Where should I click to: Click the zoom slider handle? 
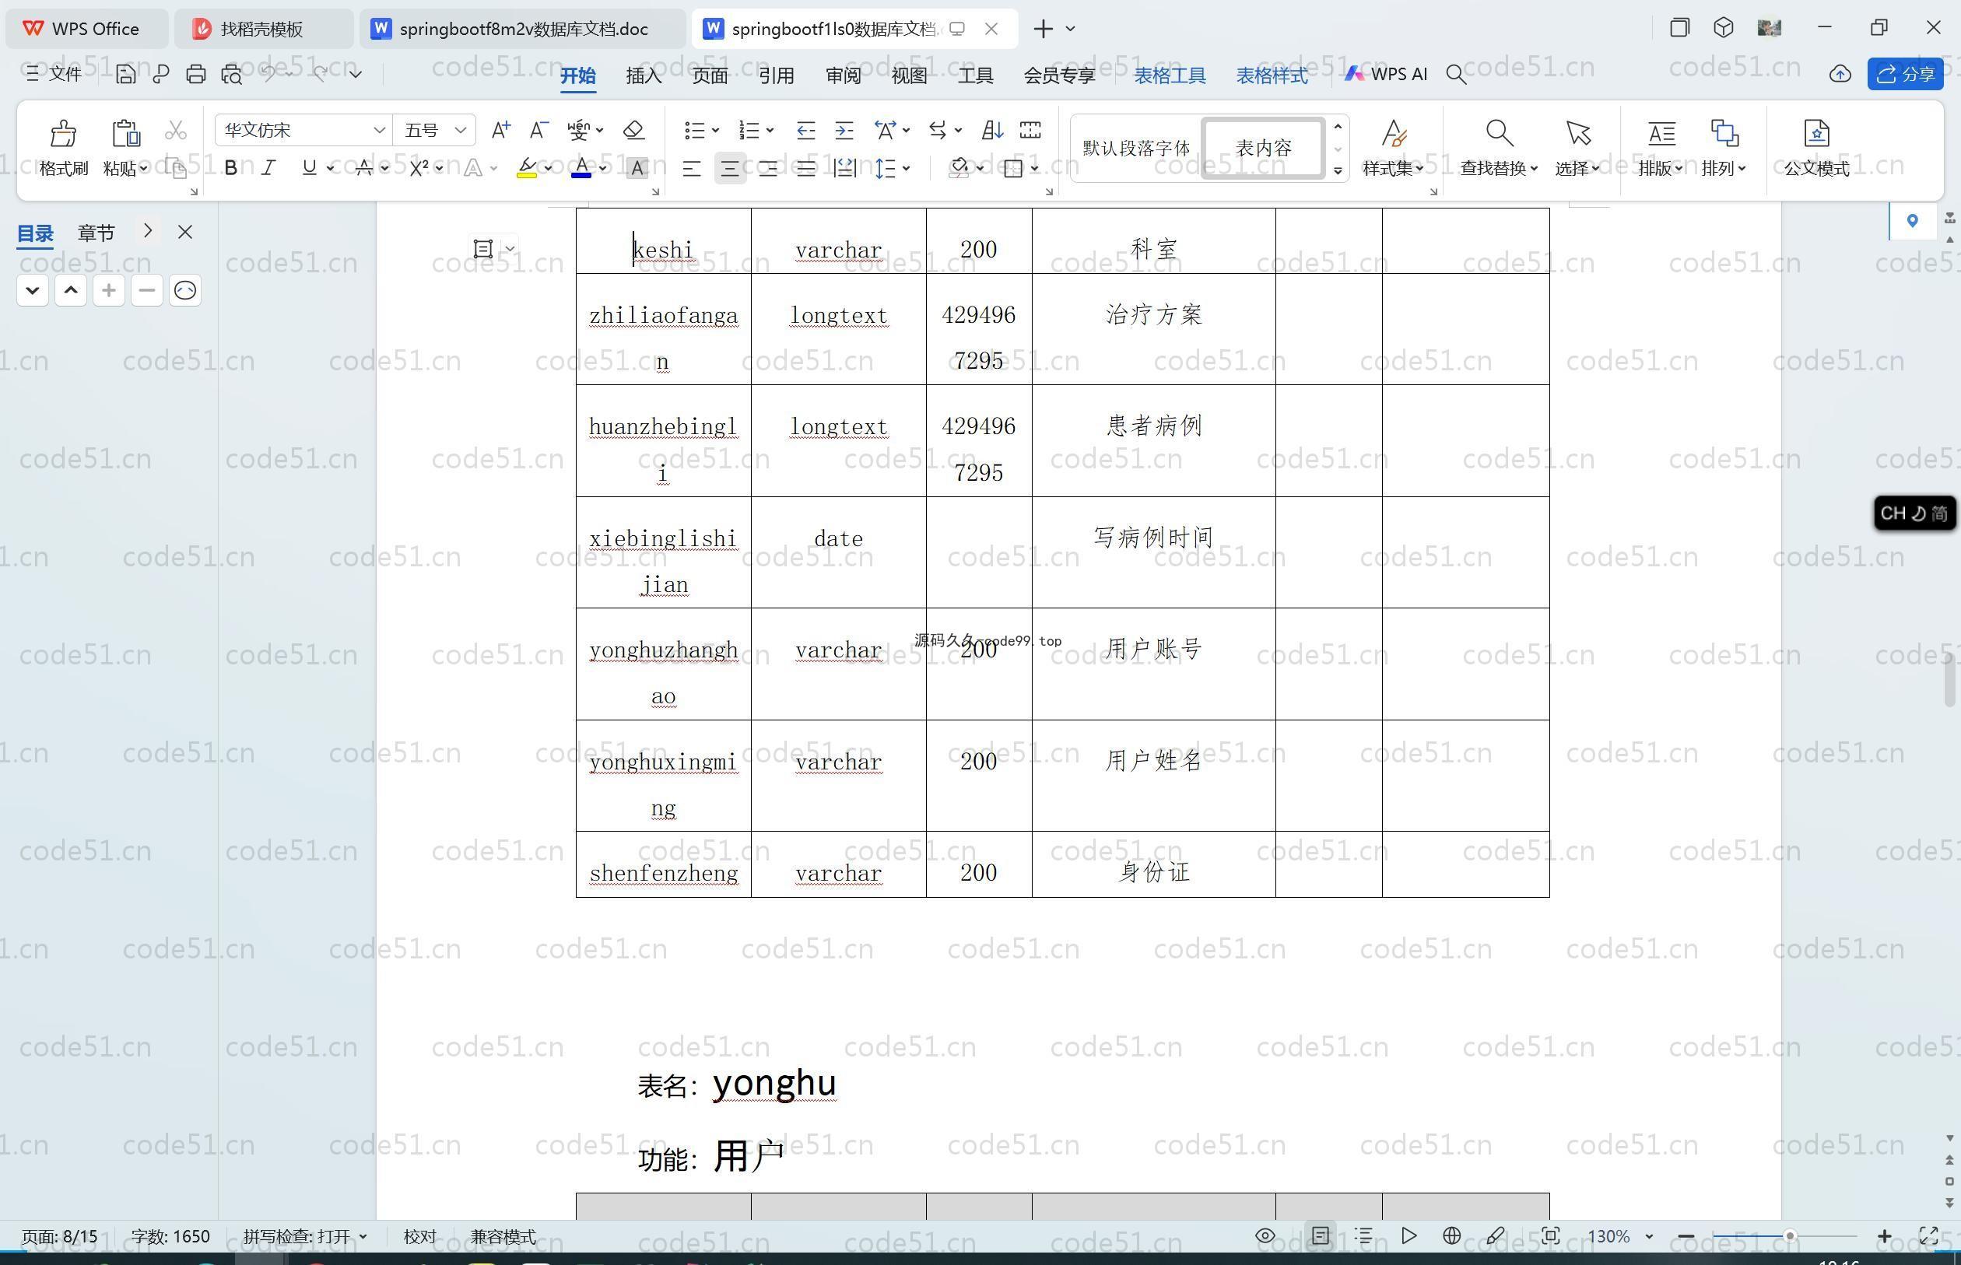[x=1788, y=1236]
